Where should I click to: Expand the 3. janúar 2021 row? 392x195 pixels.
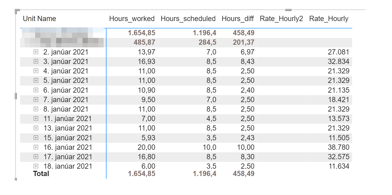(36, 62)
